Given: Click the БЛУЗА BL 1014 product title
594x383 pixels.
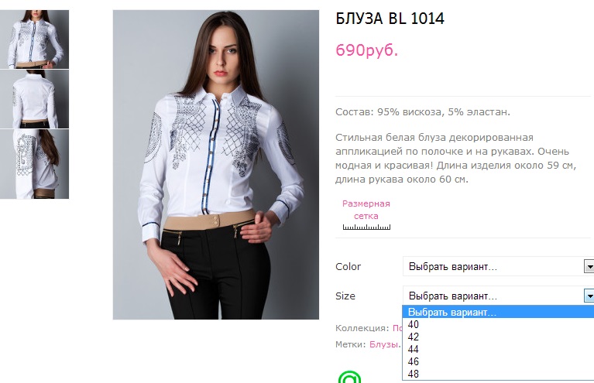Looking at the screenshot, I should 390,19.
